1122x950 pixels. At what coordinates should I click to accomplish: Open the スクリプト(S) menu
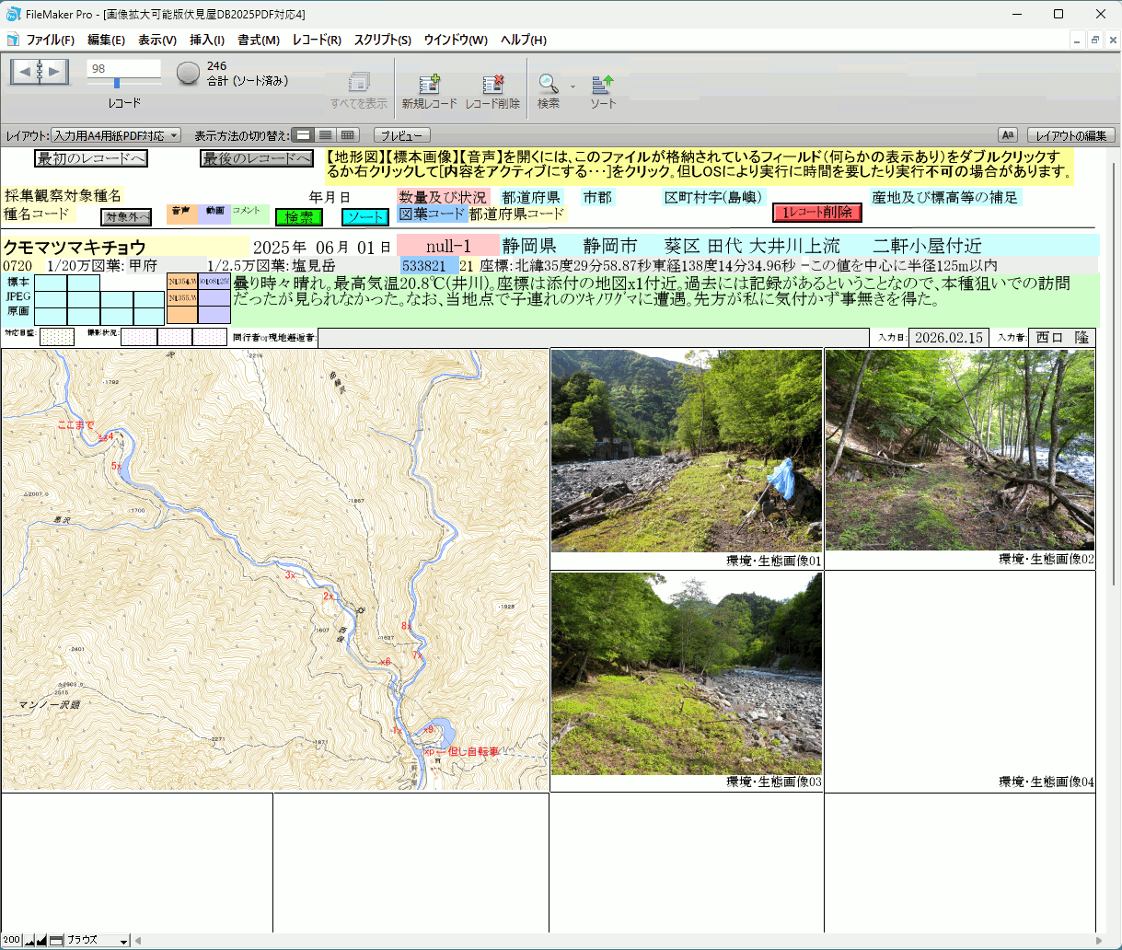[x=382, y=40]
